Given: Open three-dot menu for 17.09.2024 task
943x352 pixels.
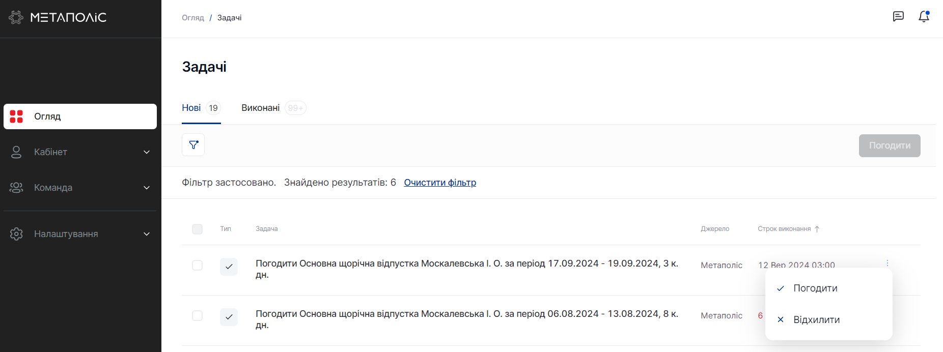Looking at the screenshot, I should 887,263.
